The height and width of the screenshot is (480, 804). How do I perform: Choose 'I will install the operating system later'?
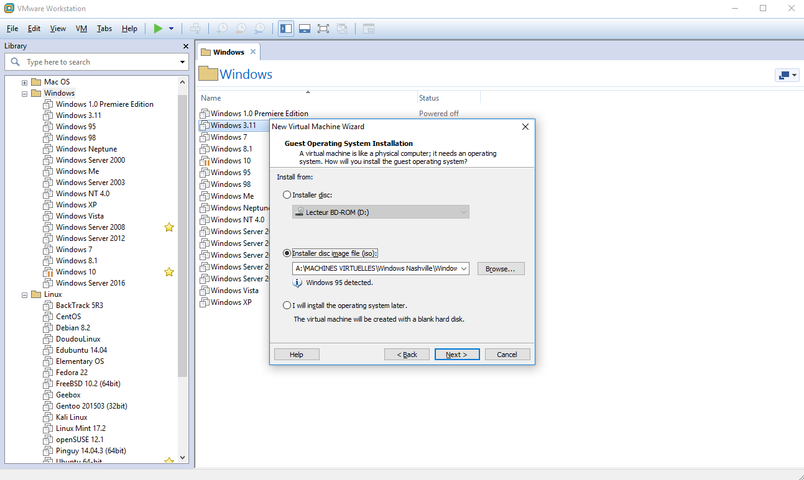click(x=287, y=306)
